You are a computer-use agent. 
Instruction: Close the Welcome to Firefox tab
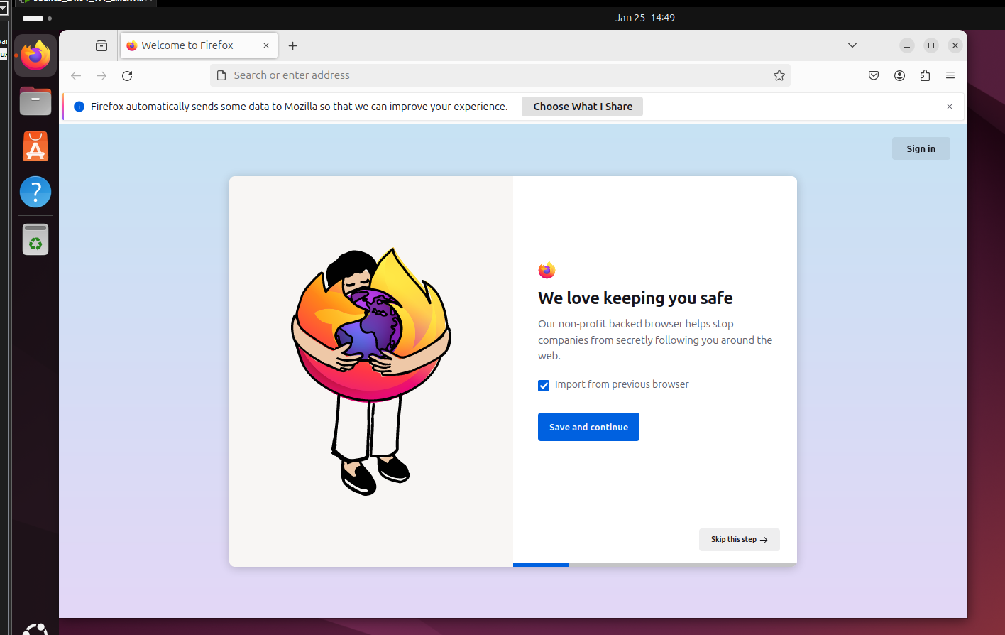coord(266,45)
